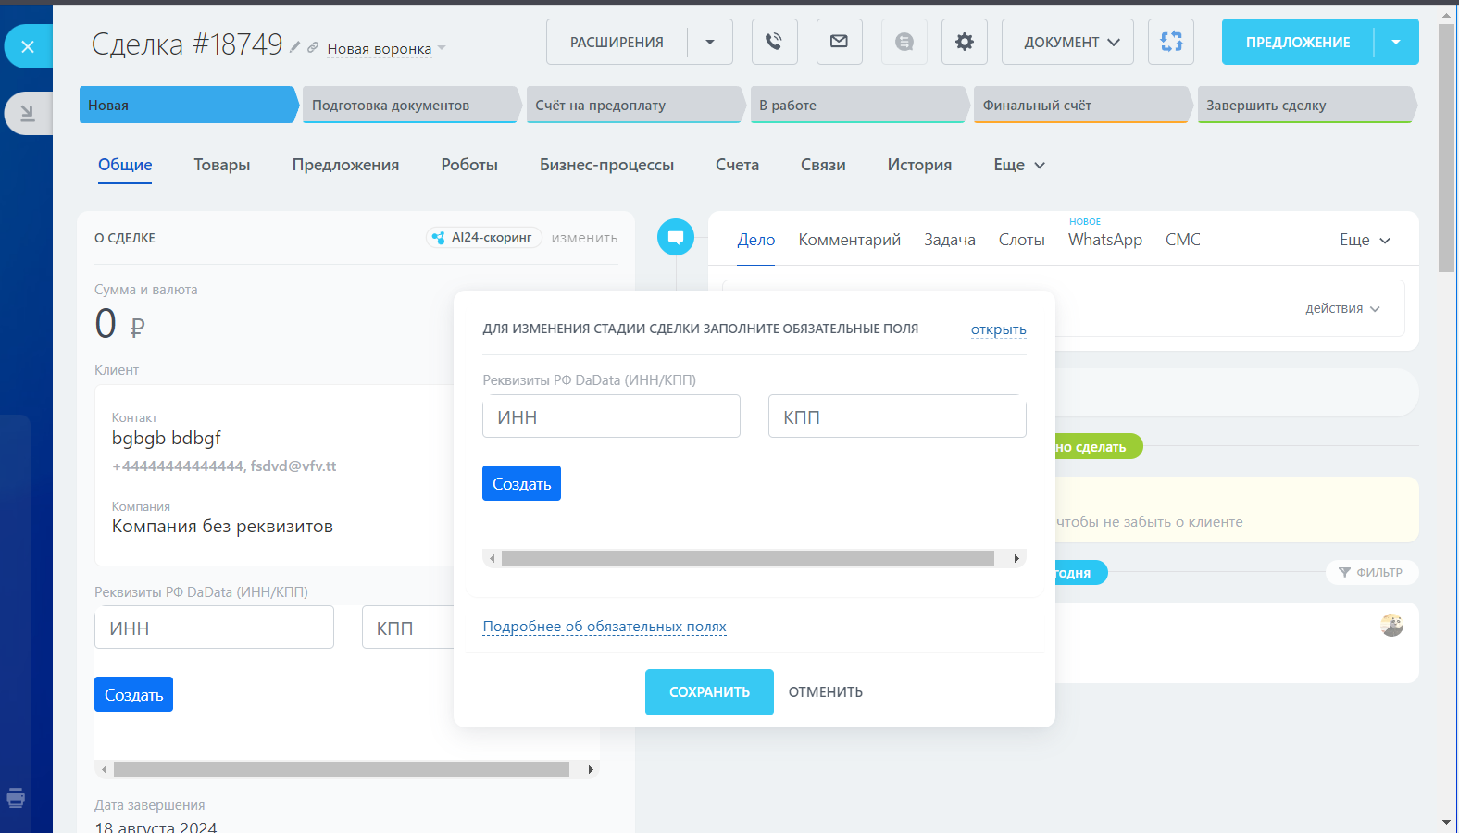Click the blue chat bubble timeline icon

tap(676, 237)
